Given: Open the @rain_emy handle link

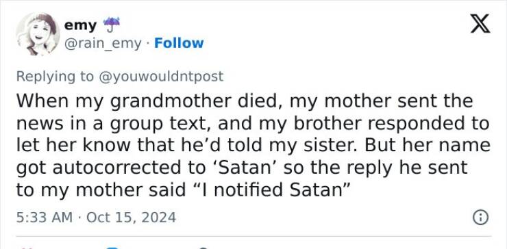Looking at the screenshot, I should click(x=103, y=44).
